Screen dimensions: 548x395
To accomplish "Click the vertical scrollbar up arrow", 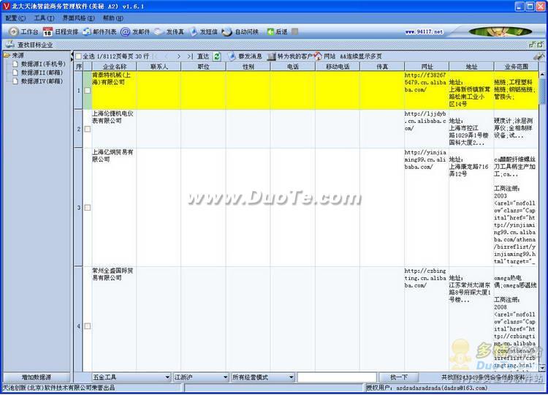I will point(542,74).
